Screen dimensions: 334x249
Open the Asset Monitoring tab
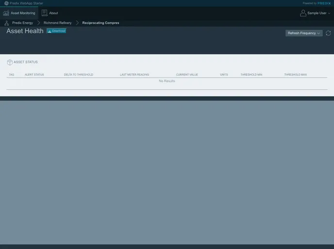coord(19,13)
